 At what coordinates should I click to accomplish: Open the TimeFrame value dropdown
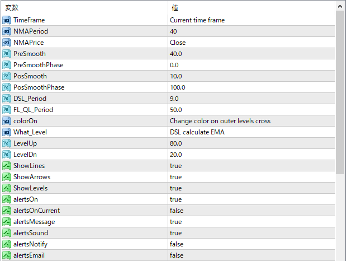251,20
